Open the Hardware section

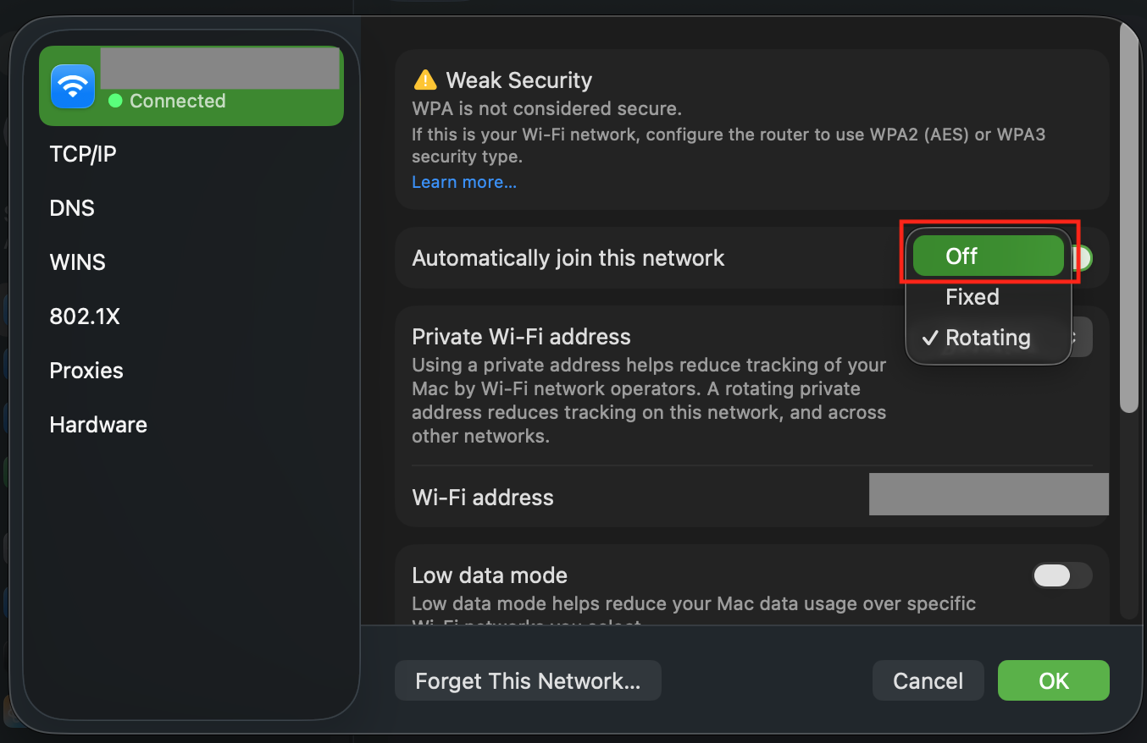pos(98,425)
